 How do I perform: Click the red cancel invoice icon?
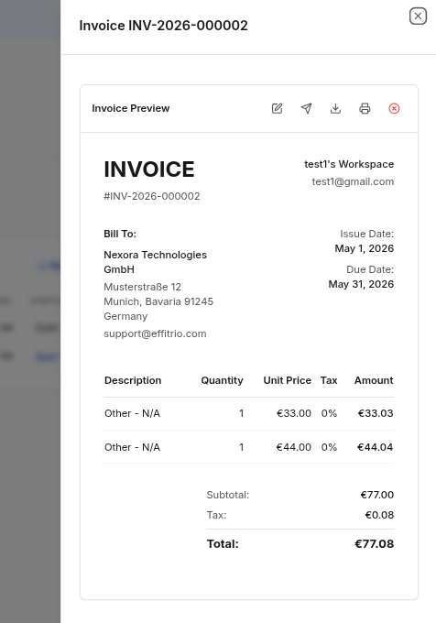394,108
